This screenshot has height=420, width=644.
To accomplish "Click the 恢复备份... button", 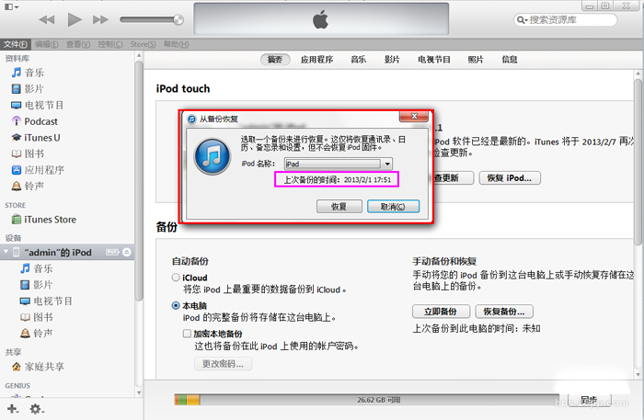I will tap(504, 312).
